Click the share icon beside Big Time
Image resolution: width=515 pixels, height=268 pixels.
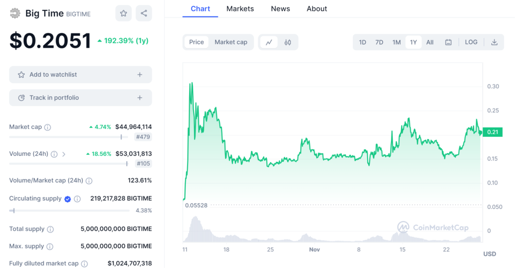144,13
